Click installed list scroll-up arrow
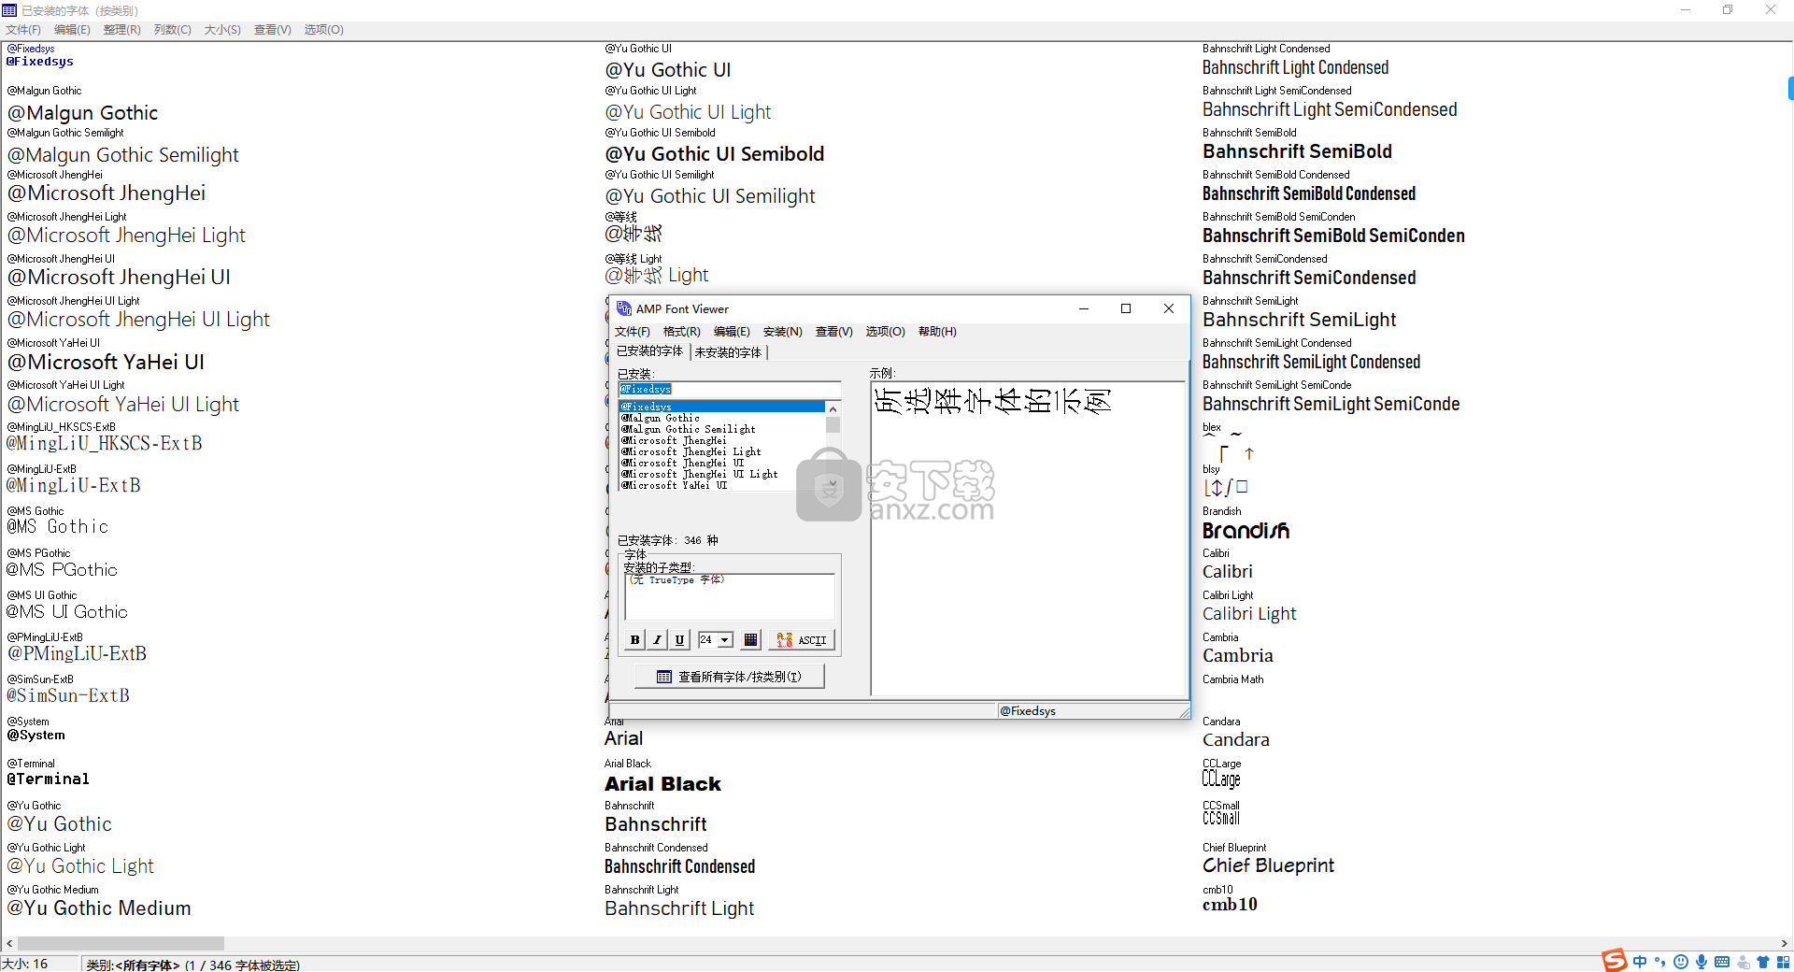Viewport: 1794px width, 972px height. (x=833, y=409)
